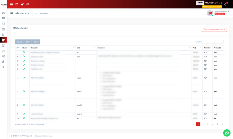Toggle status circle for service row 1
Viewport: 233px width, 139px height.
[24, 52]
